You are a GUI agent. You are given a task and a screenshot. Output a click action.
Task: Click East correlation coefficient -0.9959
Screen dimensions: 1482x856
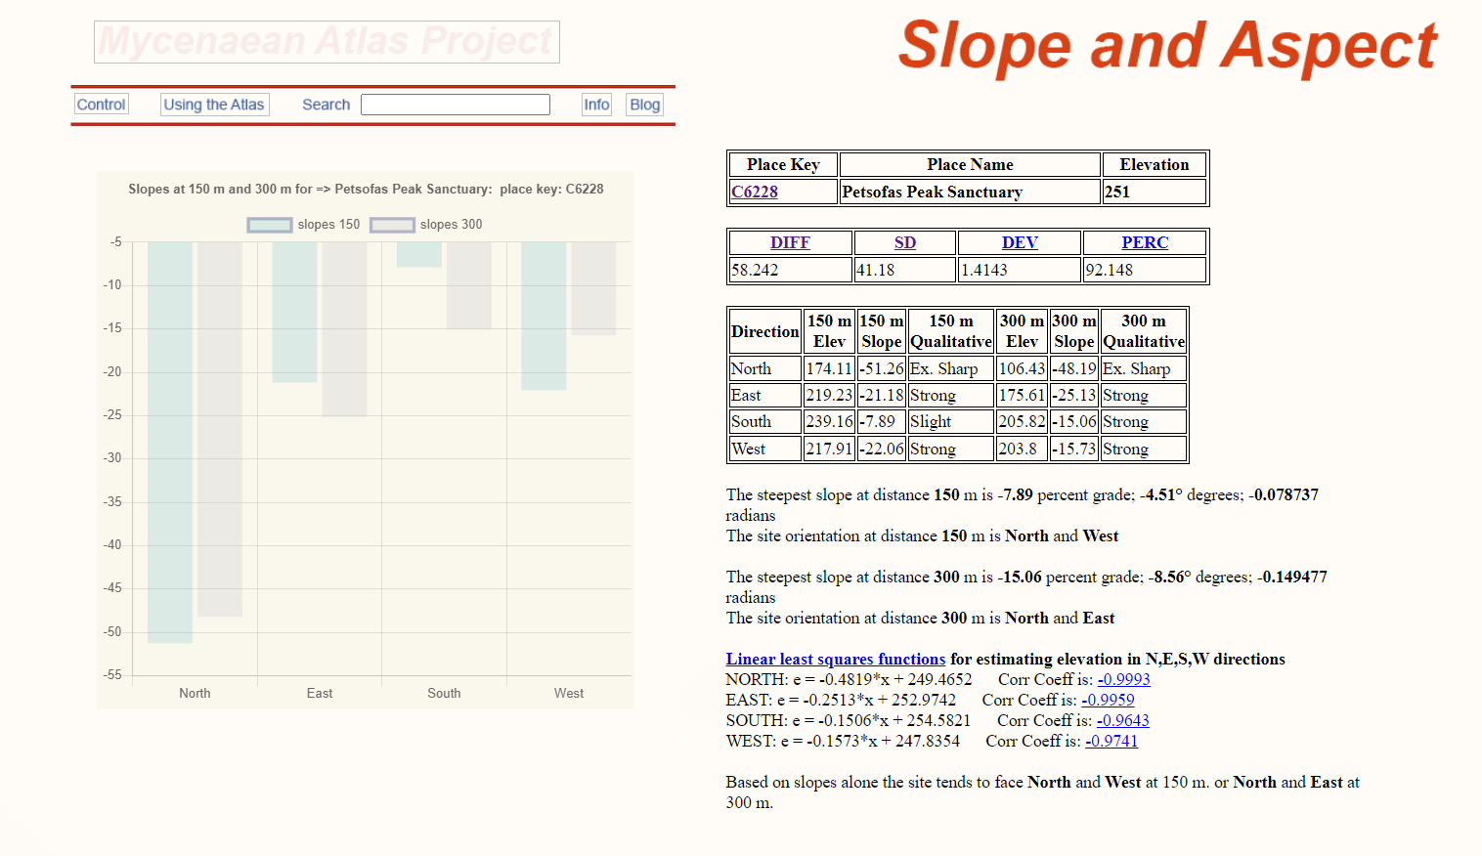tap(1108, 700)
